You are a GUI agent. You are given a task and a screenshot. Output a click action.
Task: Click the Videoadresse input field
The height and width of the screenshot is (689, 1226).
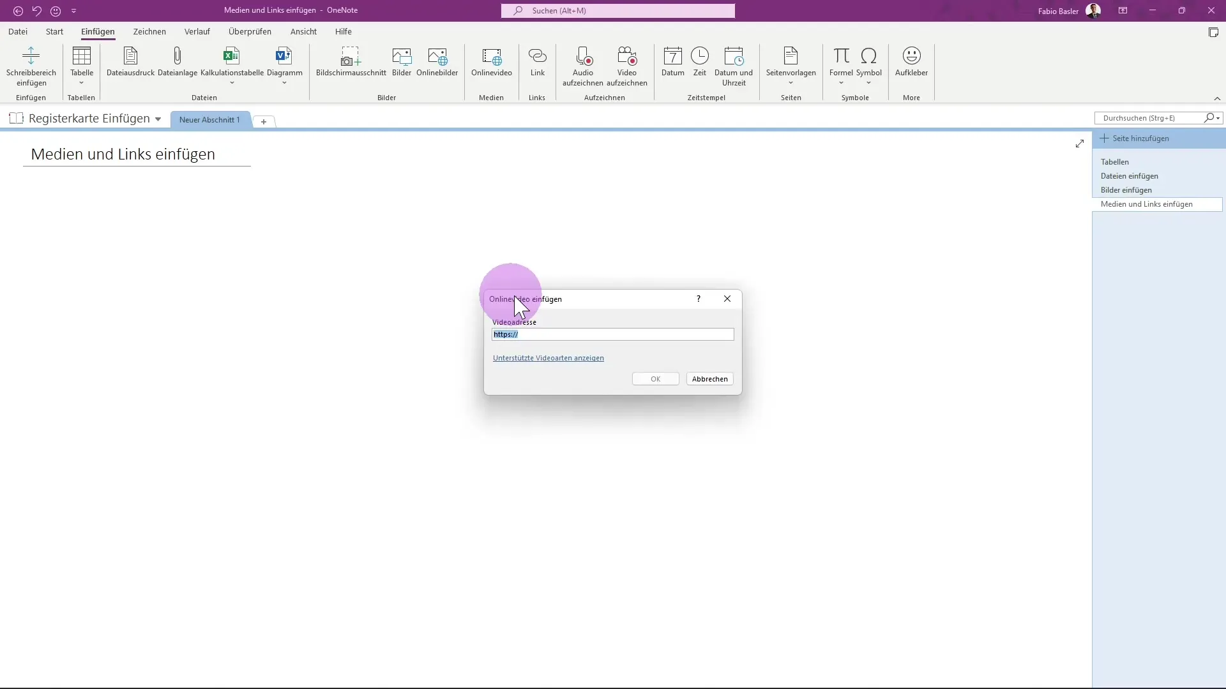[x=612, y=334]
